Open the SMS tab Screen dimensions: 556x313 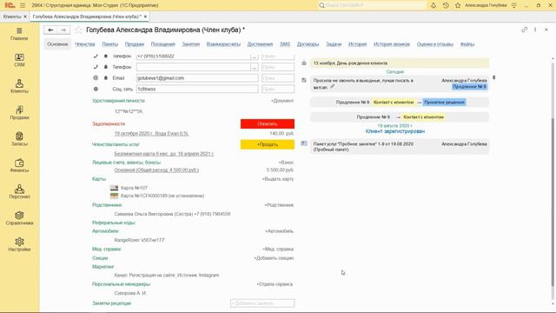click(285, 44)
